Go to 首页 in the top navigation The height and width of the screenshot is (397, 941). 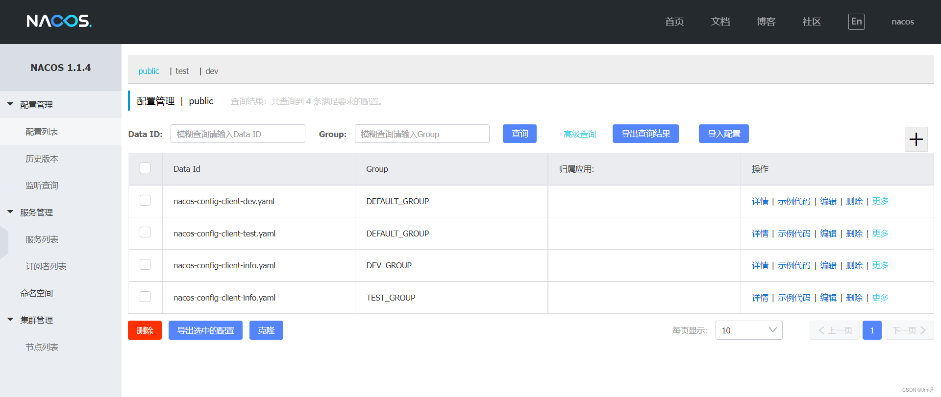[674, 22]
